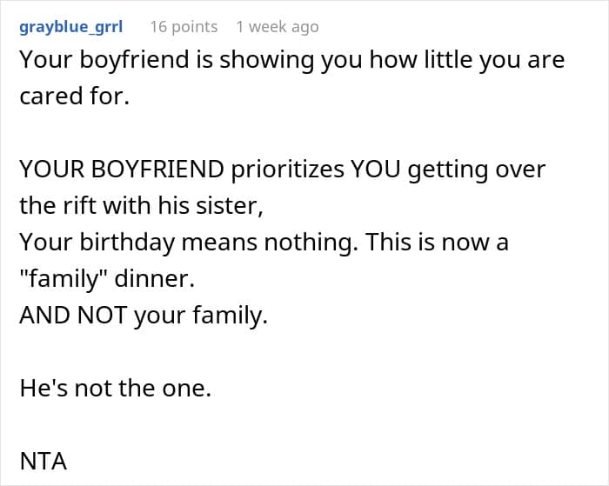Click the "16 points" score label
The width and height of the screenshot is (609, 486).
(184, 27)
